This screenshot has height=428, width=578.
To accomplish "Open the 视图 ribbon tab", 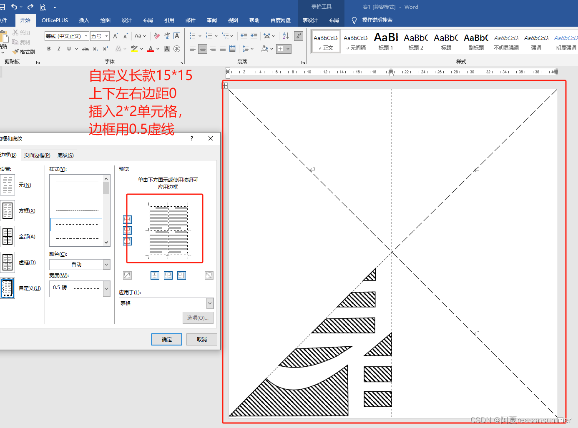I will coord(233,20).
